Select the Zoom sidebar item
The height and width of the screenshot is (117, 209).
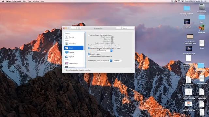tap(74, 48)
